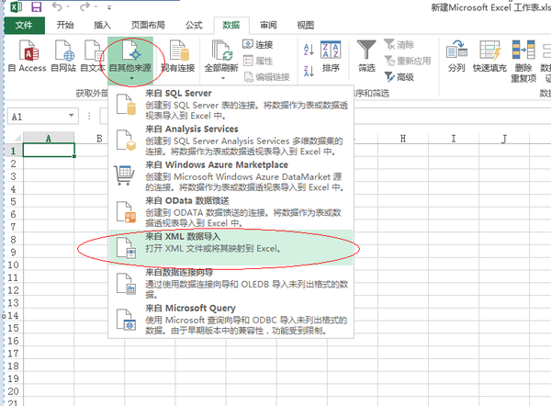Expand the 全部刷新 dropdown arrow
551x406 pixels.
pos(223,78)
